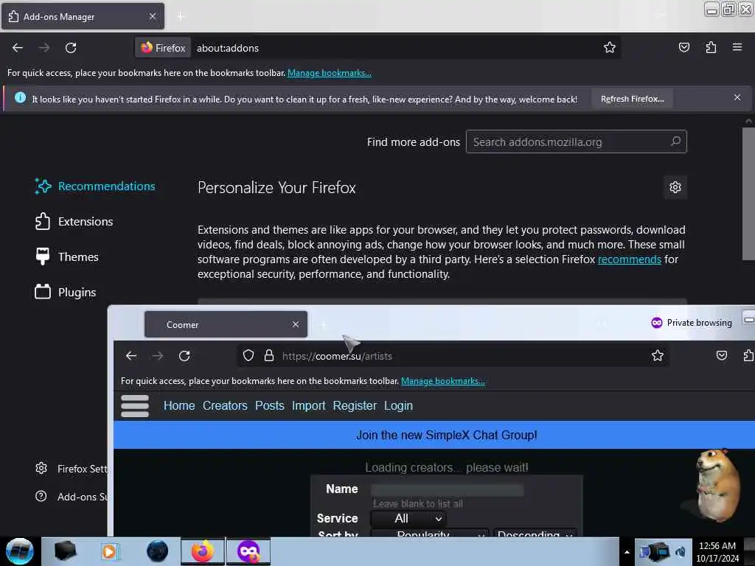Click the taskbar clock showing 12:56 AM

717,552
